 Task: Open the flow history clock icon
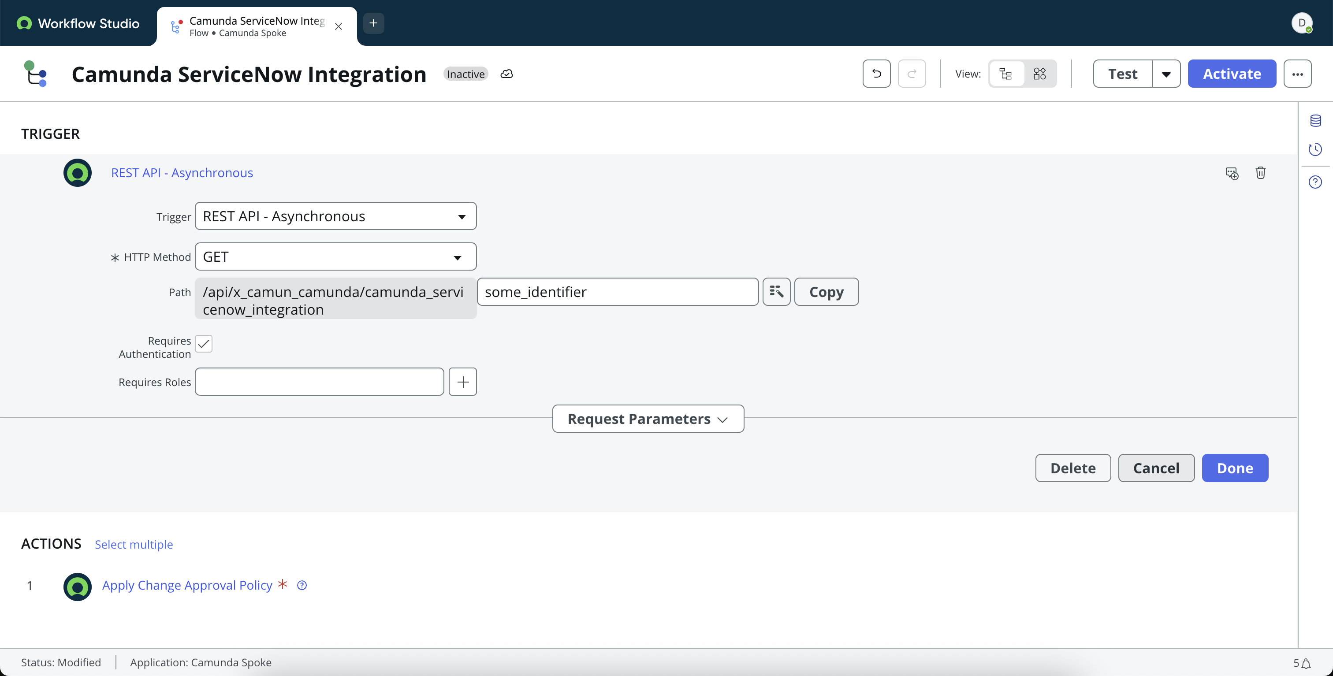1315,149
